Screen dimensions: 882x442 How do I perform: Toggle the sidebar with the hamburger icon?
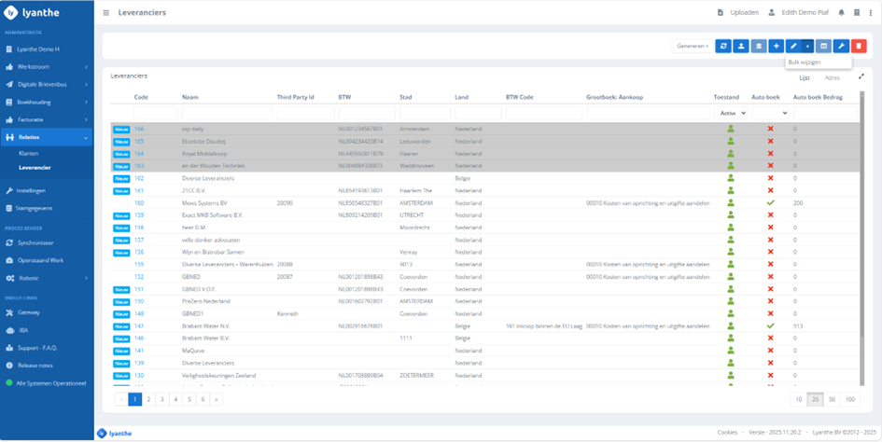106,13
